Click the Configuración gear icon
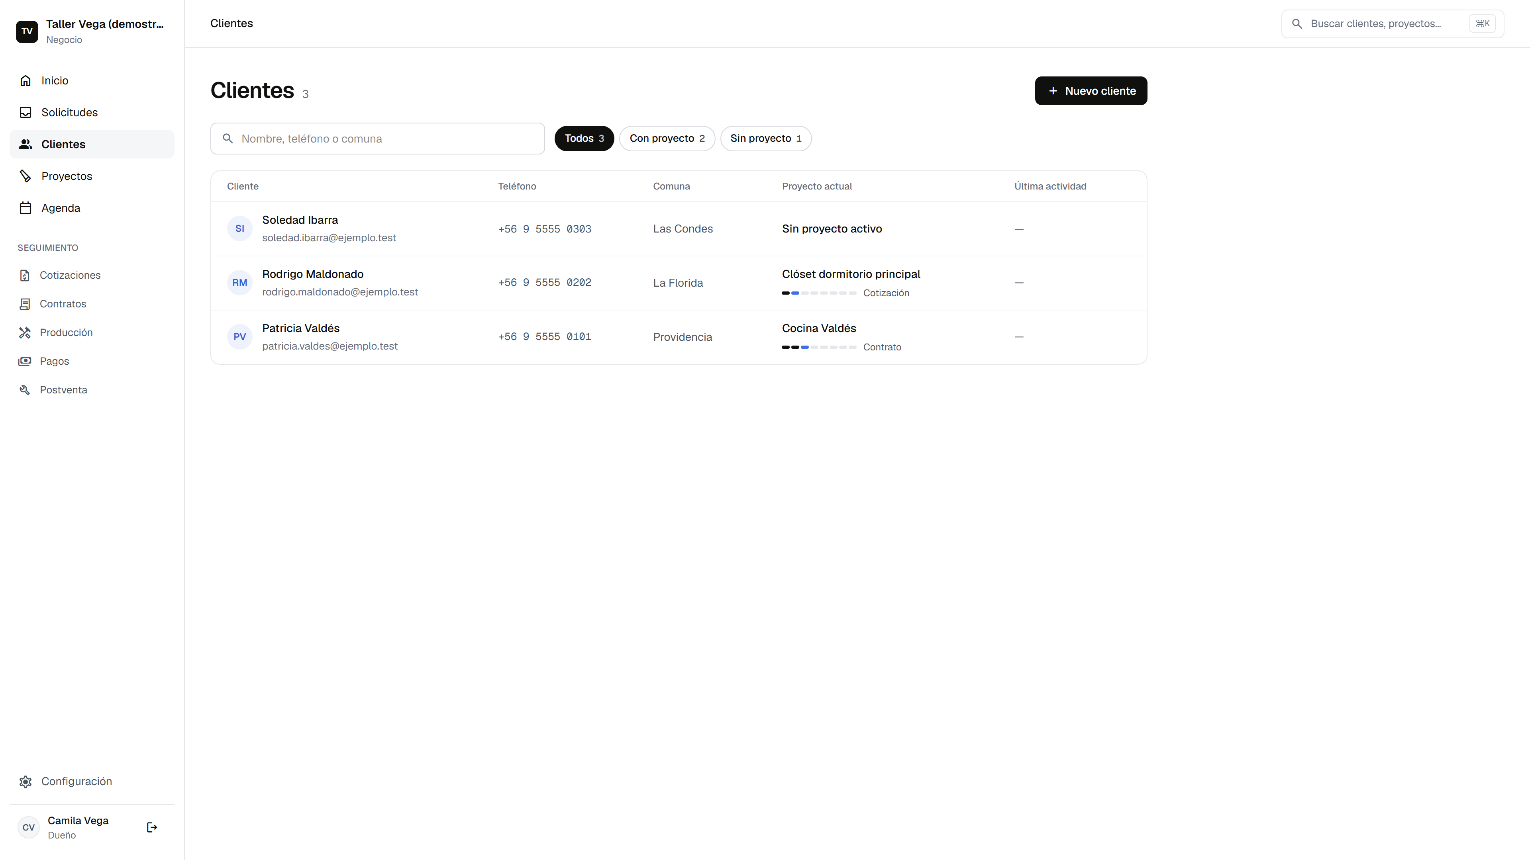The height and width of the screenshot is (860, 1530). pyautogui.click(x=25, y=782)
